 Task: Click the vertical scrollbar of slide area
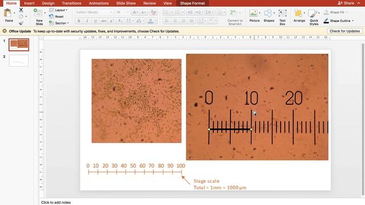[363, 119]
